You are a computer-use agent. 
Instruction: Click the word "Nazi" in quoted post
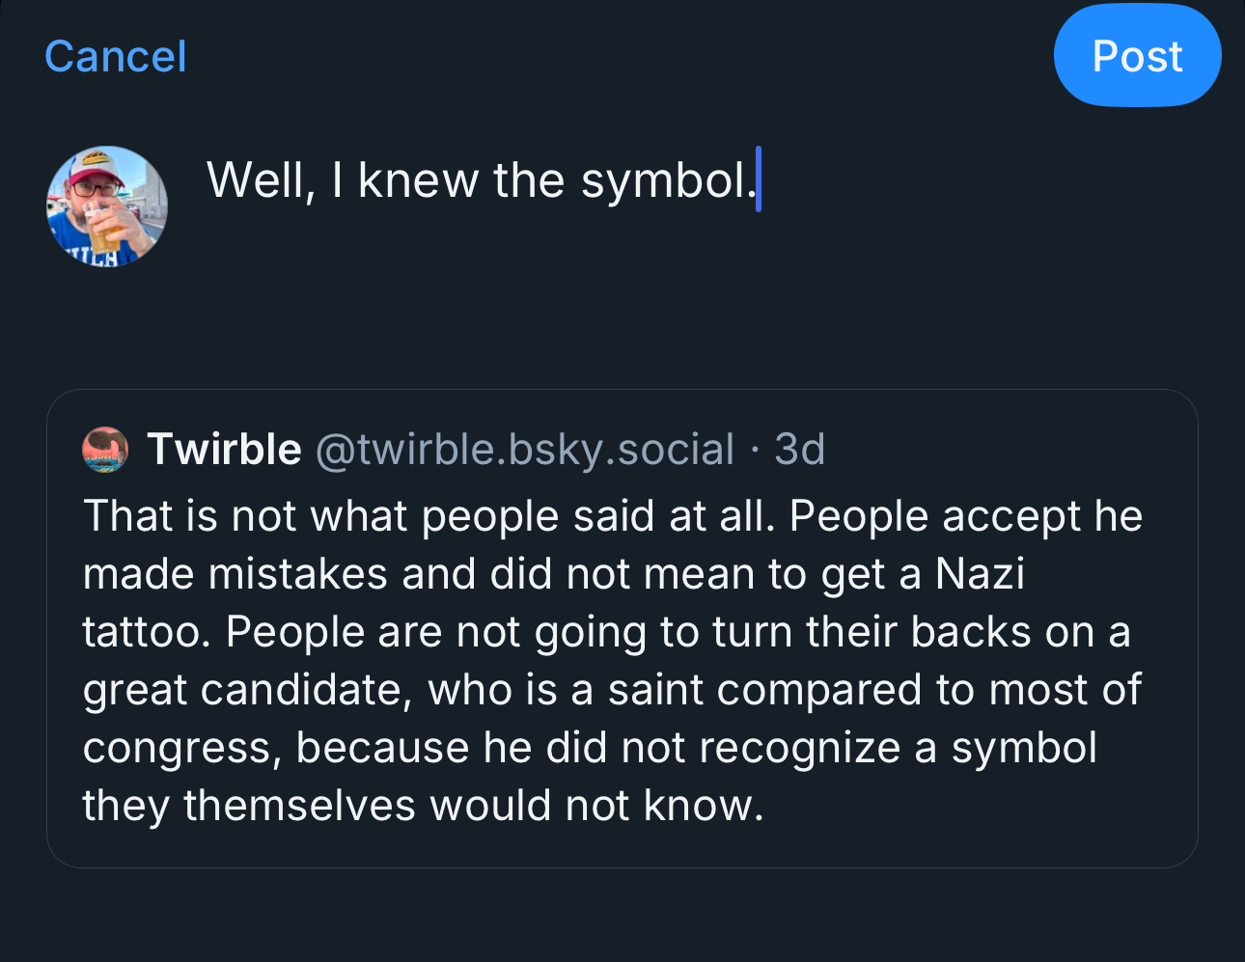point(980,574)
